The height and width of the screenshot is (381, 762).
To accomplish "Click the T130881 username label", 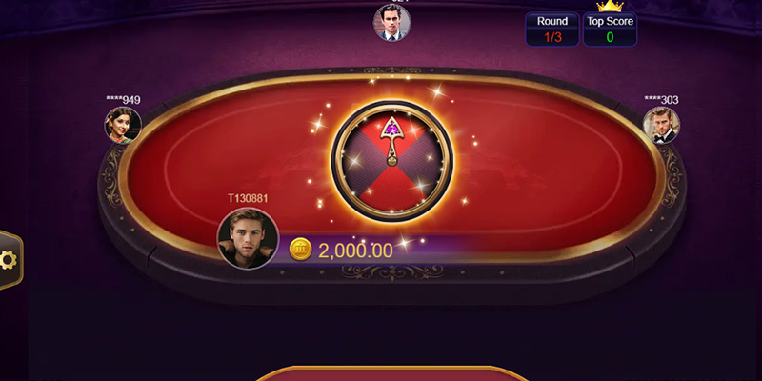I will pyautogui.click(x=248, y=198).
